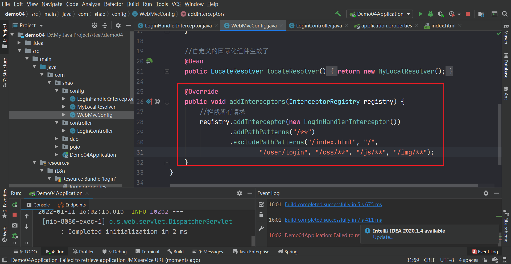Toggle the Maven tool window

point(506,34)
